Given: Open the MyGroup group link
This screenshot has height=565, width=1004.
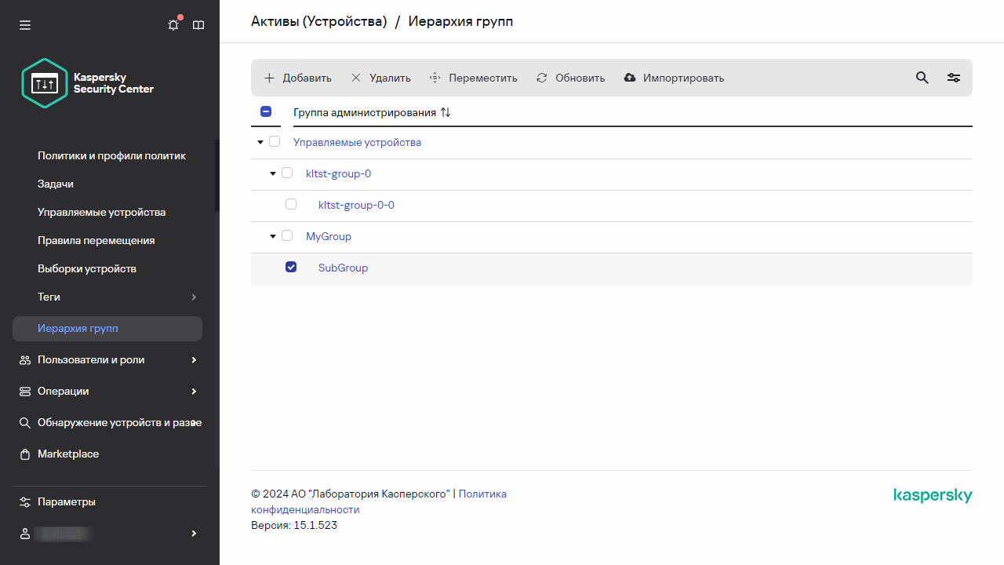Looking at the screenshot, I should [329, 236].
